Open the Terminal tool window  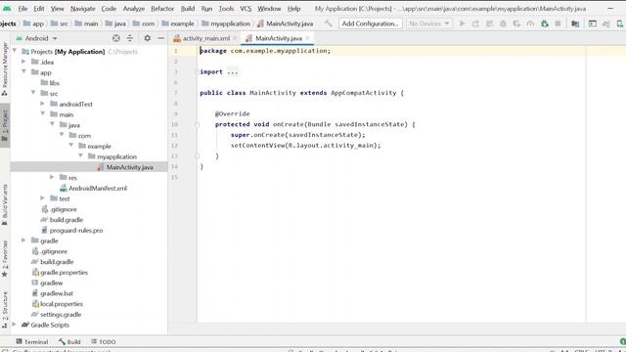(32, 341)
